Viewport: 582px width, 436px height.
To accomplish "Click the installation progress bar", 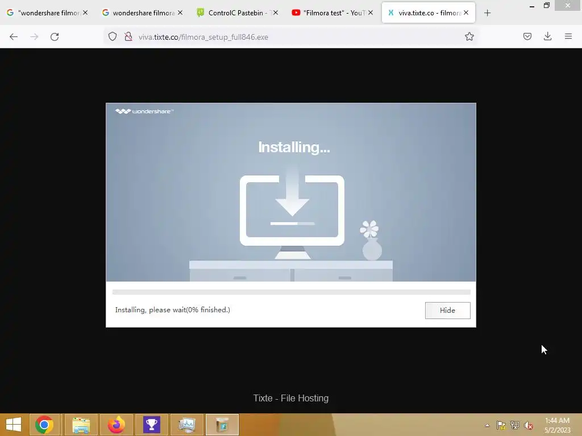I will pyautogui.click(x=292, y=292).
